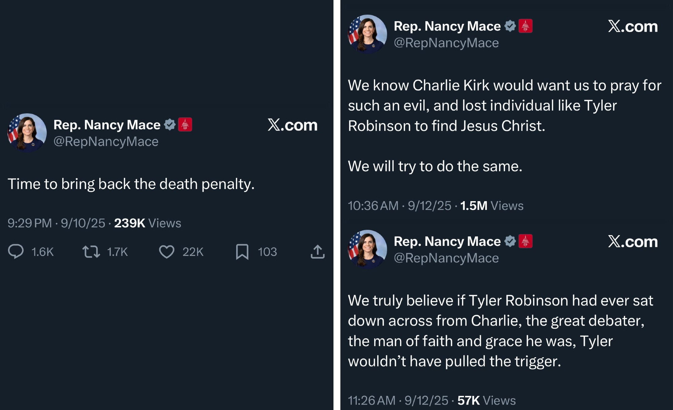Open the profile photo on the Charlie Kirk prayer tweet
Image resolution: width=673 pixels, height=410 pixels.
pyautogui.click(x=367, y=34)
